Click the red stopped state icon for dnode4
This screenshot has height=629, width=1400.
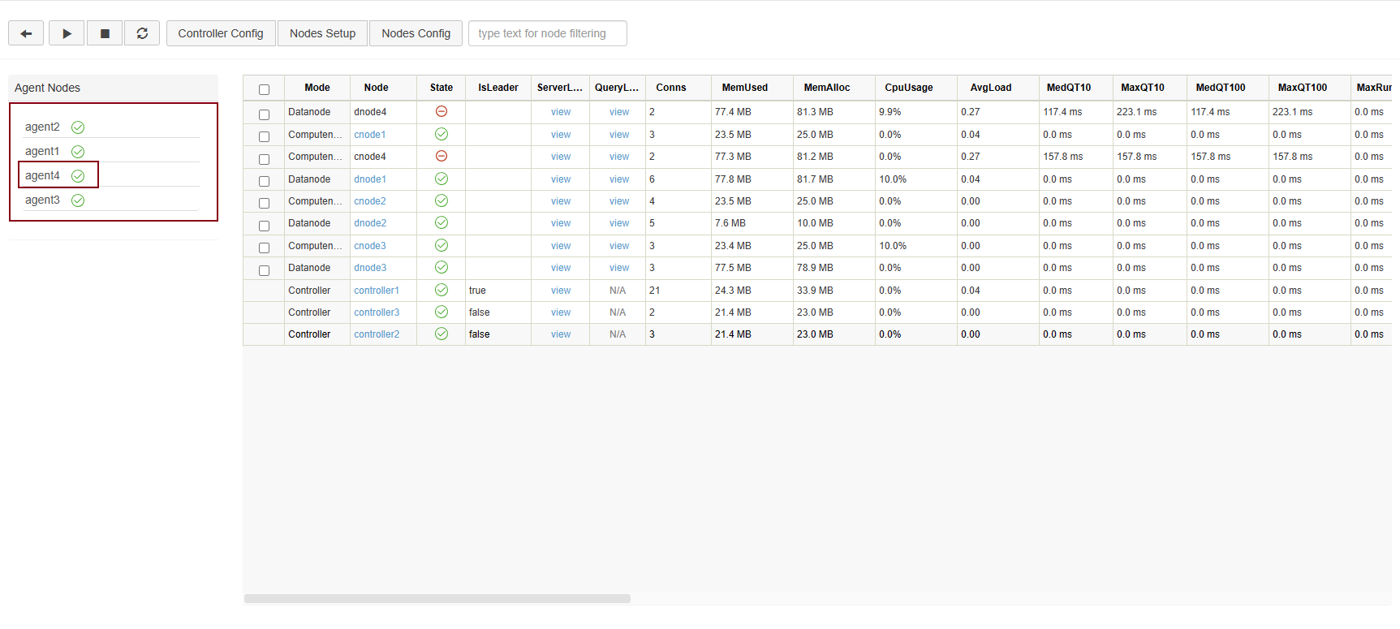pyautogui.click(x=442, y=111)
